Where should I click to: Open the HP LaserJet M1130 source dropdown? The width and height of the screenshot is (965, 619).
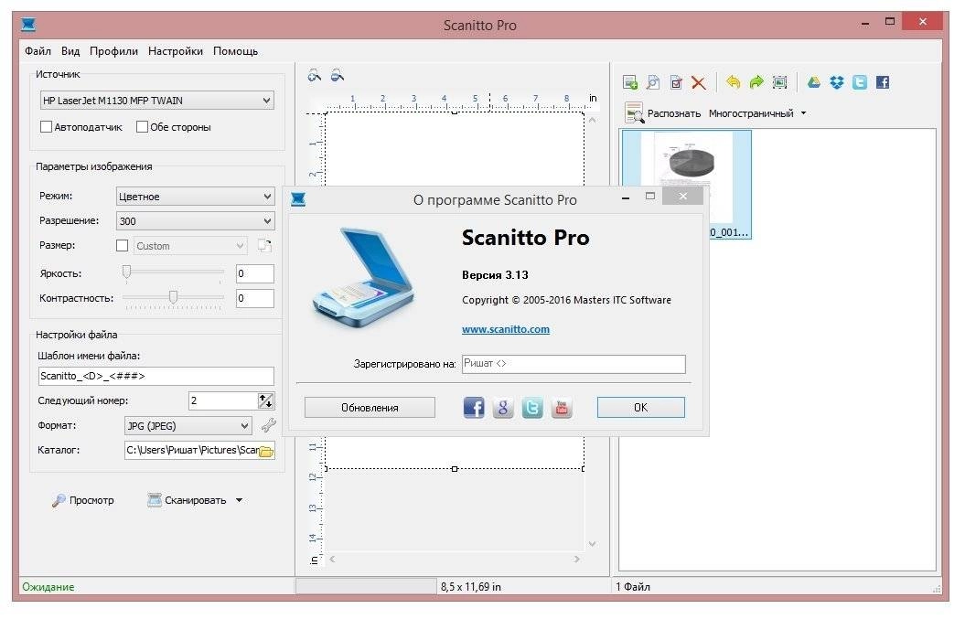[x=157, y=101]
